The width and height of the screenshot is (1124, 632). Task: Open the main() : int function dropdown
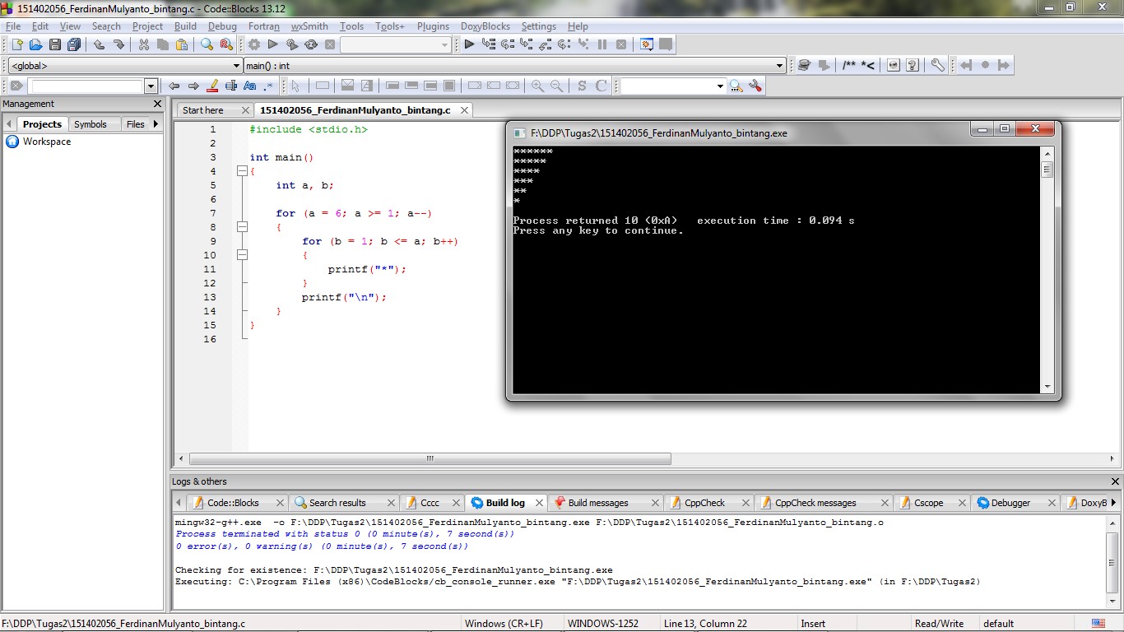(x=515, y=66)
